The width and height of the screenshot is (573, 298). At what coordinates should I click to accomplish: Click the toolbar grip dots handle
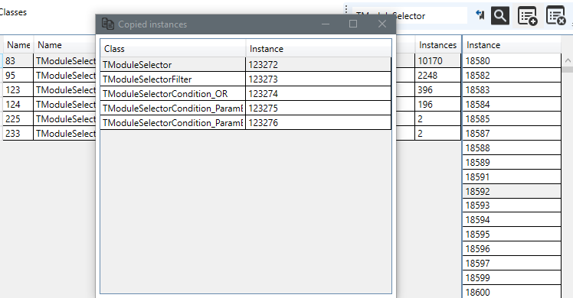click(346, 9)
